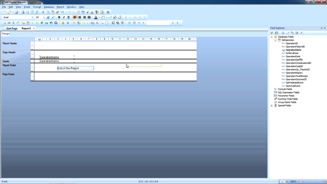The width and height of the screenshot is (327, 184).
Task: Select the ReferralDate field
Action: 292,53
